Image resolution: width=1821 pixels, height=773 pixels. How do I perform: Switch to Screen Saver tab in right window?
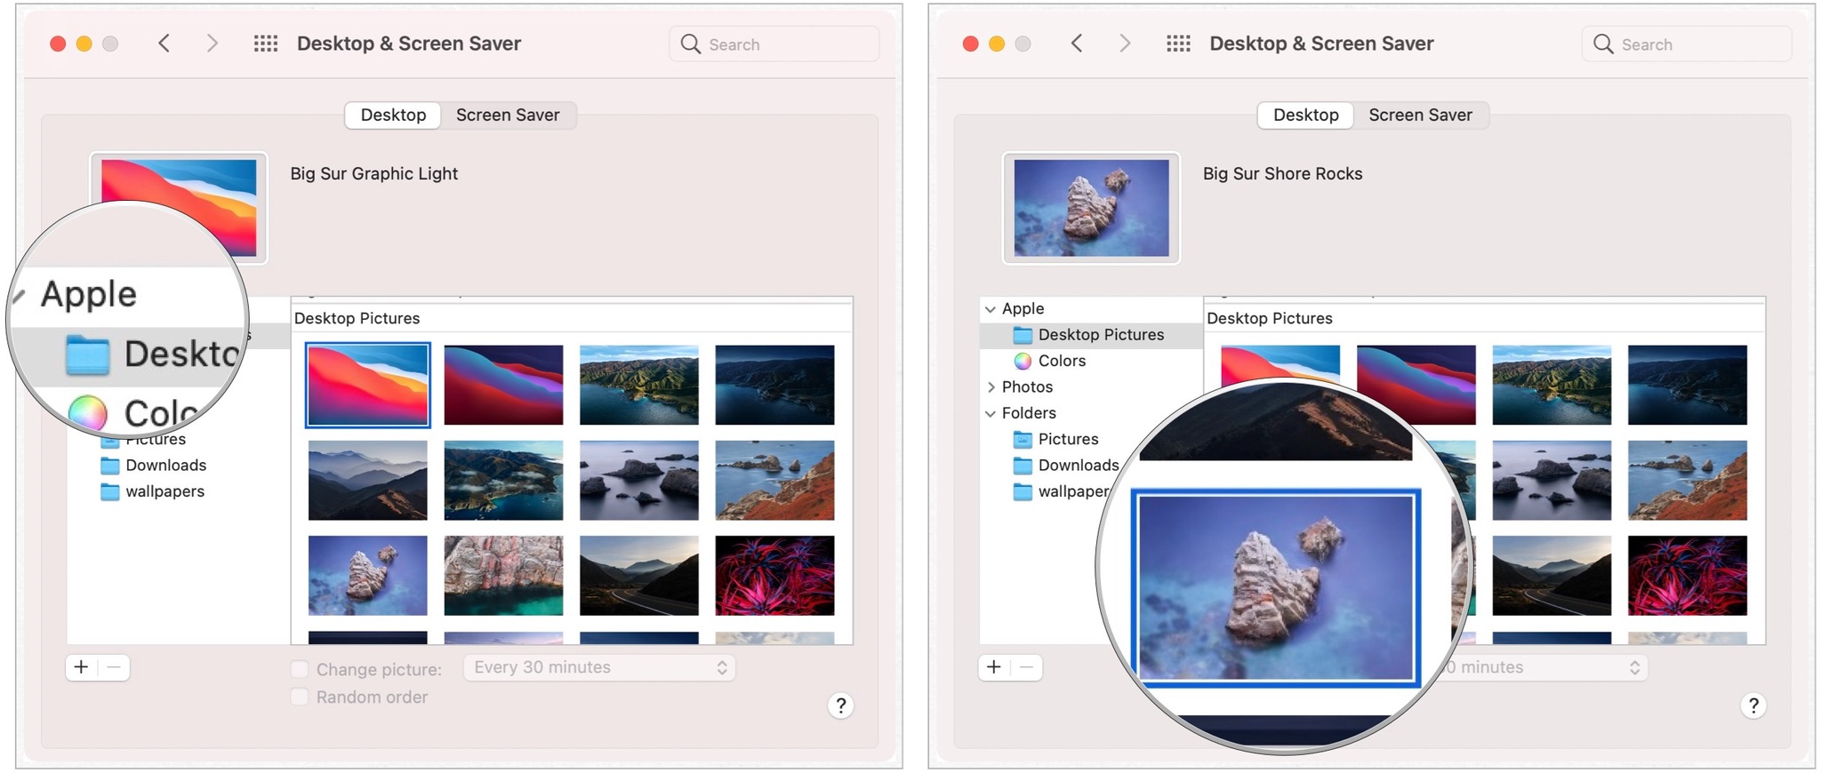point(1421,115)
